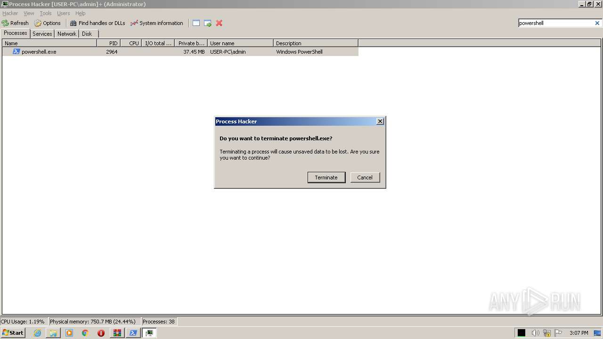Switch to the Disk tab

[x=87, y=34]
